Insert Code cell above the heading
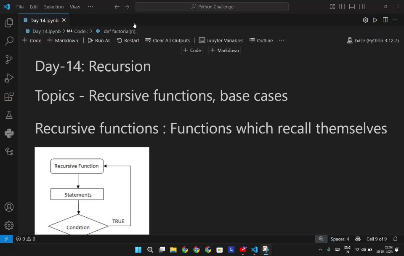404x256 pixels. tap(192, 50)
